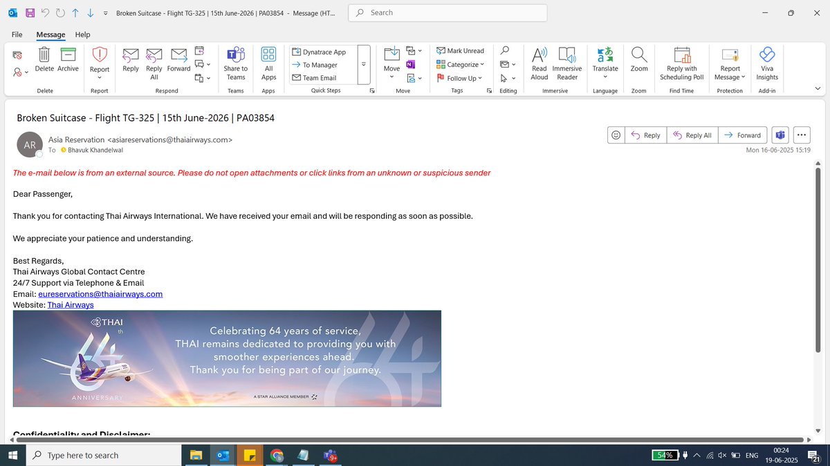
Task: Share this email to Teams
Action: pos(236,64)
